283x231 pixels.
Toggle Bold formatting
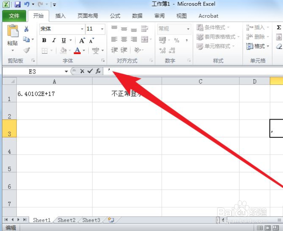[x=44, y=40]
